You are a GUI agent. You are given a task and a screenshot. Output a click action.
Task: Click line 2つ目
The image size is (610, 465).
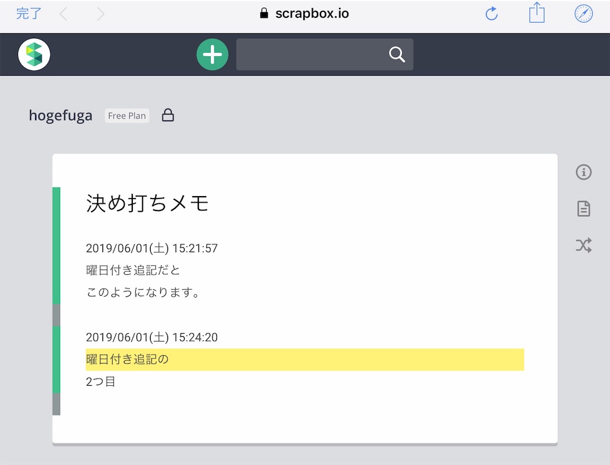pyautogui.click(x=100, y=382)
